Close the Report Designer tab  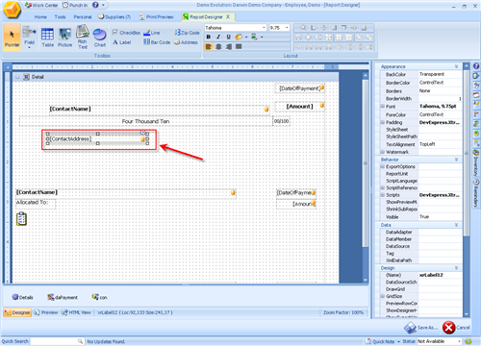[x=228, y=16]
